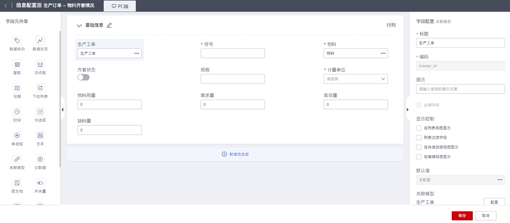Screen dimensions: 510x223
Task: Check the 列表过滤字段 option
Action: [419, 138]
